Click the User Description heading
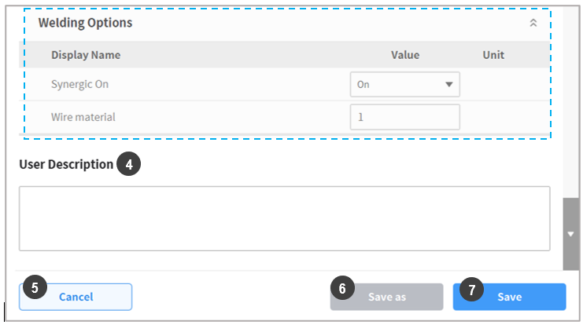Viewport: 583px width, 325px height. click(x=66, y=165)
